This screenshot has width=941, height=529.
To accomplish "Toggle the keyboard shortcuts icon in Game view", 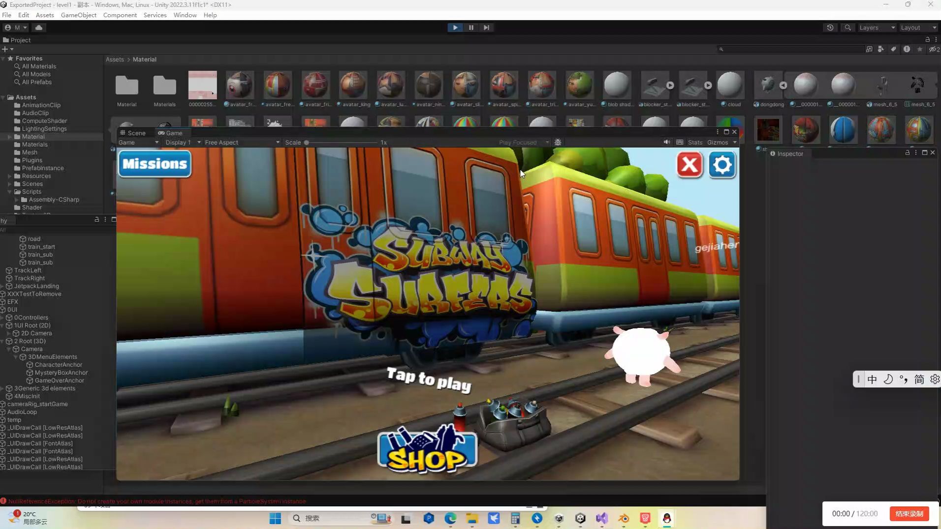I will click(x=680, y=142).
